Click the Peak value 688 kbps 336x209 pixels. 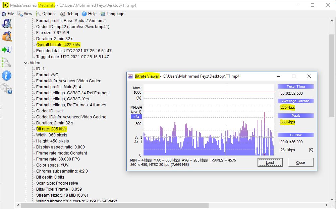tap(288, 122)
